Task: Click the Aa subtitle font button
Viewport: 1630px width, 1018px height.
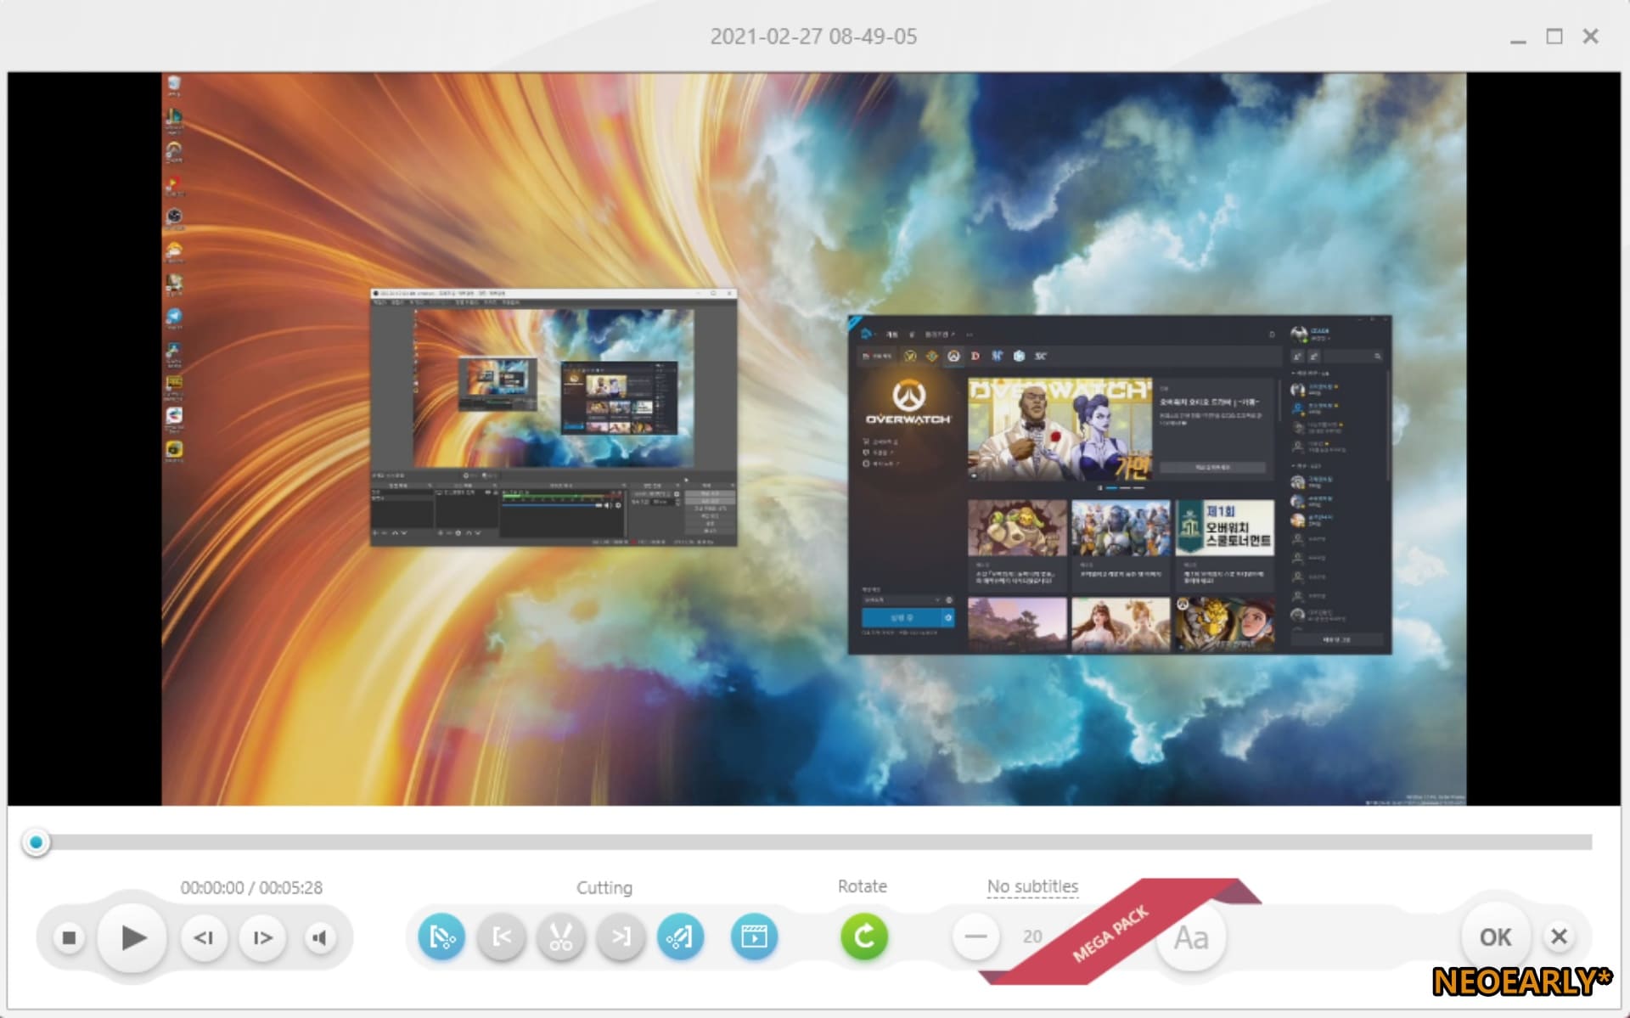Action: [1190, 938]
